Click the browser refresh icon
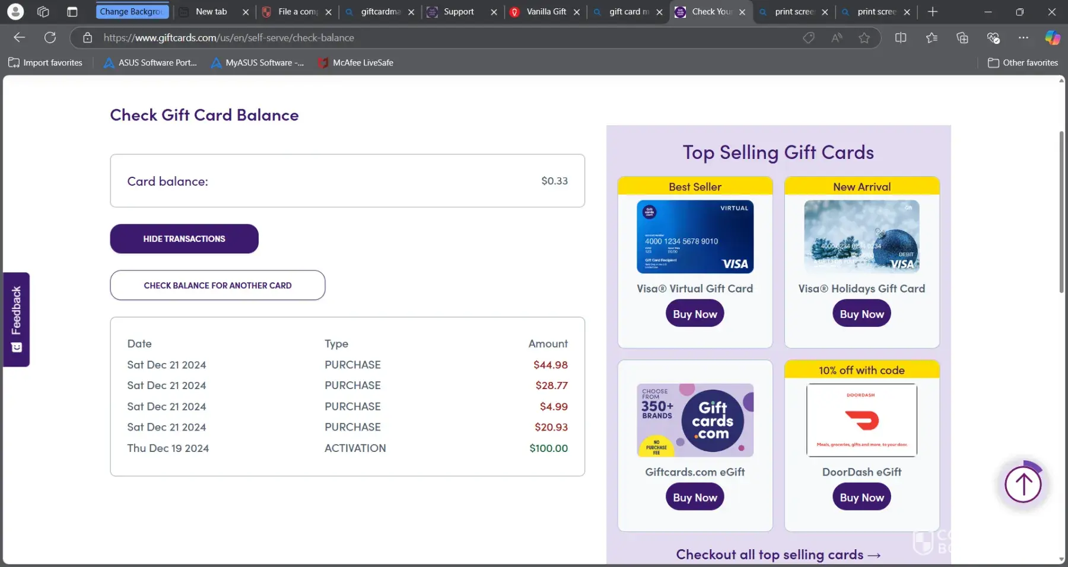The width and height of the screenshot is (1068, 567). pos(50,38)
